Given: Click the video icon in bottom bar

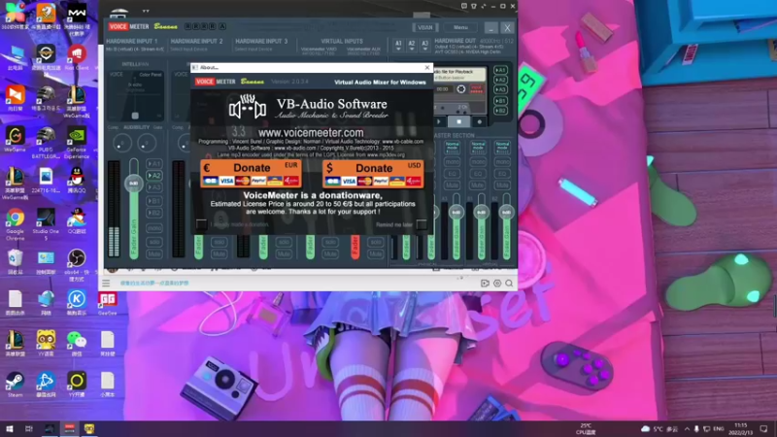Looking at the screenshot, I should (485, 284).
